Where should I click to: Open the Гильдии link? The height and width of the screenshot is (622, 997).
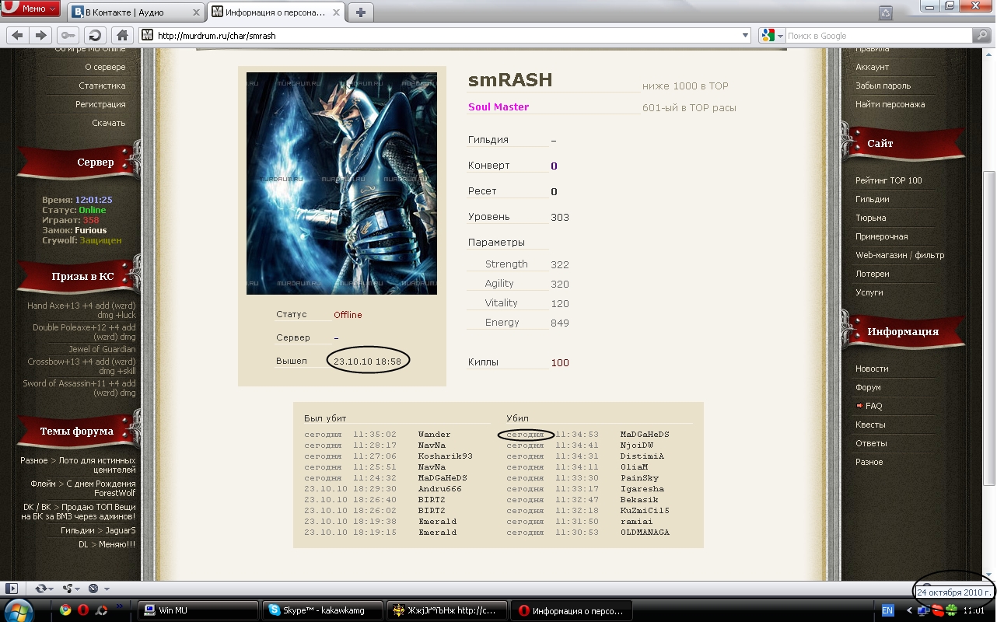coord(872,199)
